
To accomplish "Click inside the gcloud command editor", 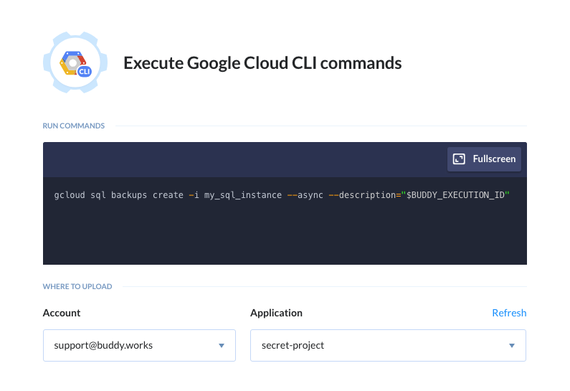I will pos(285,221).
